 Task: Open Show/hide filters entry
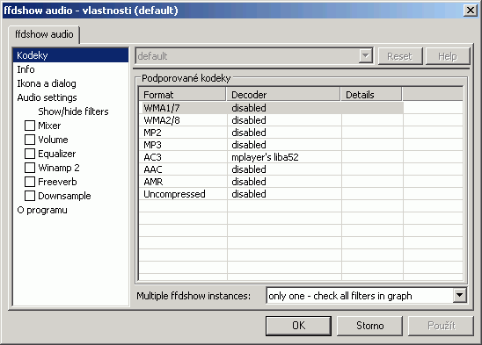[x=73, y=111]
